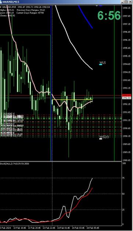Click the blue vertical day separator line
133x231 pixels.
coord(51,83)
